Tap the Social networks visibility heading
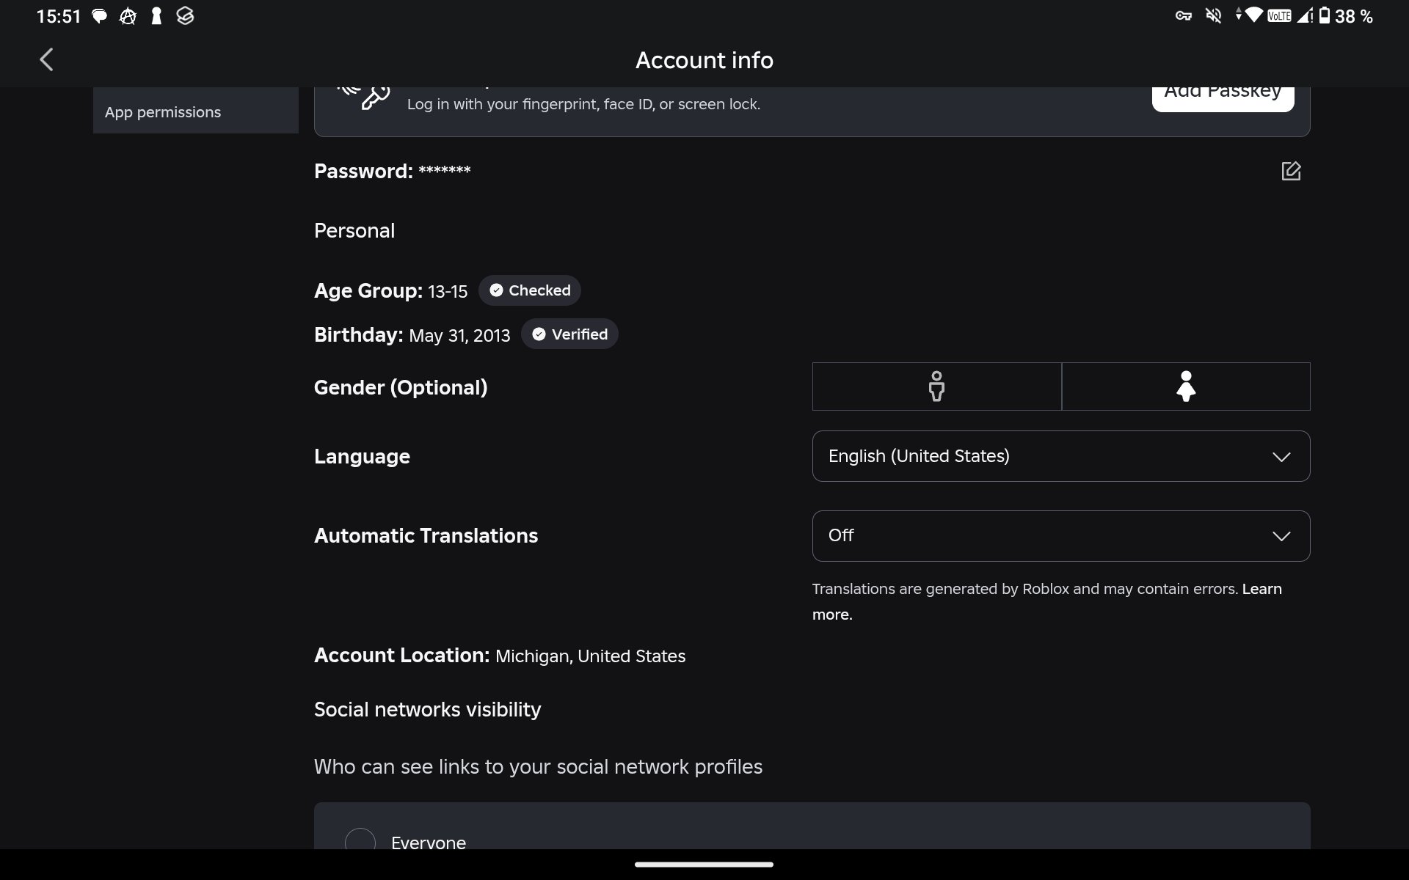1409x880 pixels. (x=428, y=710)
